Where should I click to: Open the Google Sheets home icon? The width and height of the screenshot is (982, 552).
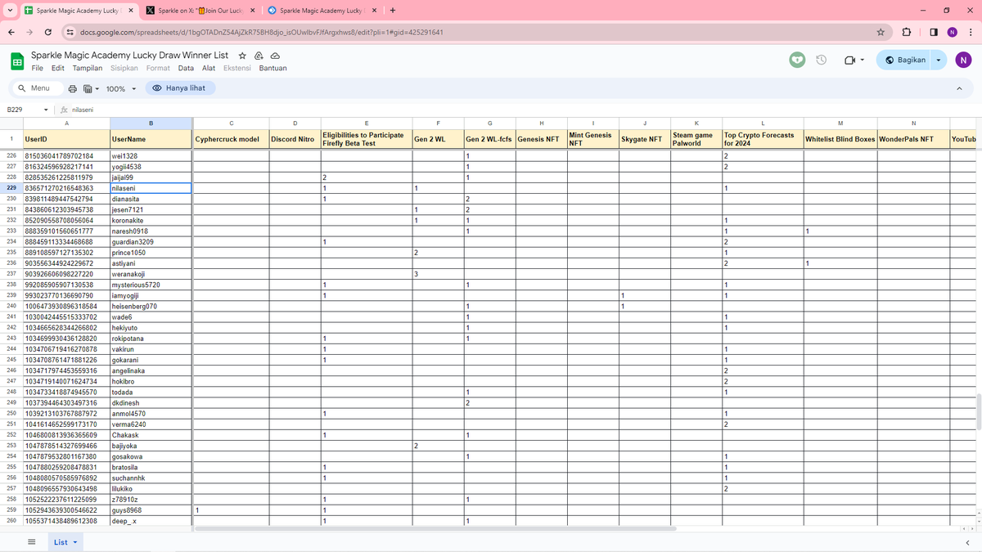point(16,61)
